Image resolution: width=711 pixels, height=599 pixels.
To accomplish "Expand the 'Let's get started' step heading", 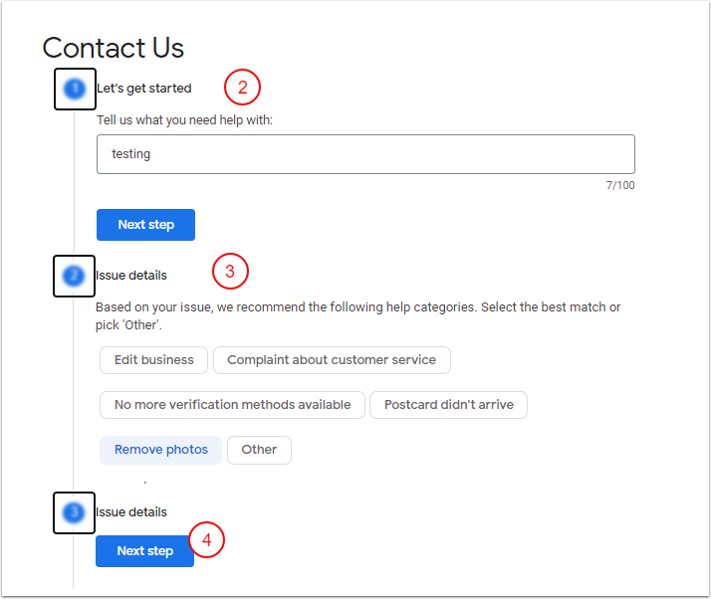I will tap(143, 89).
